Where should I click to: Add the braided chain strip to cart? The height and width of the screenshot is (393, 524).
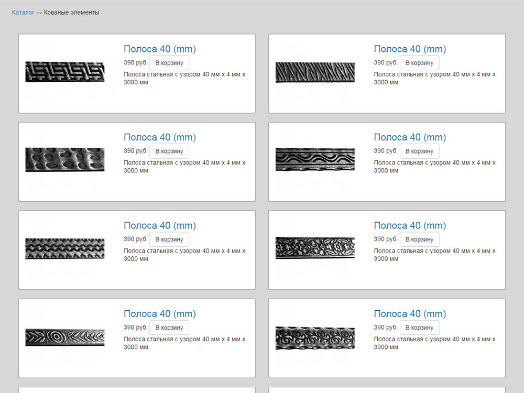169,239
